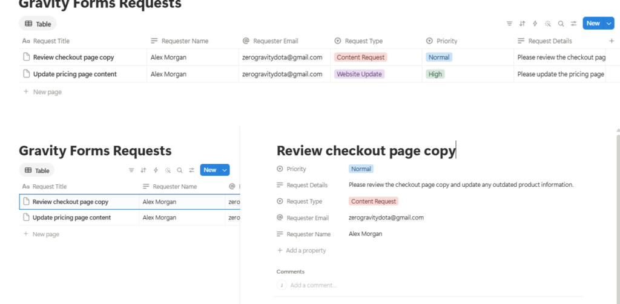
Task: Click the sort icon in the lower table toolbar
Action: pyautogui.click(x=143, y=170)
